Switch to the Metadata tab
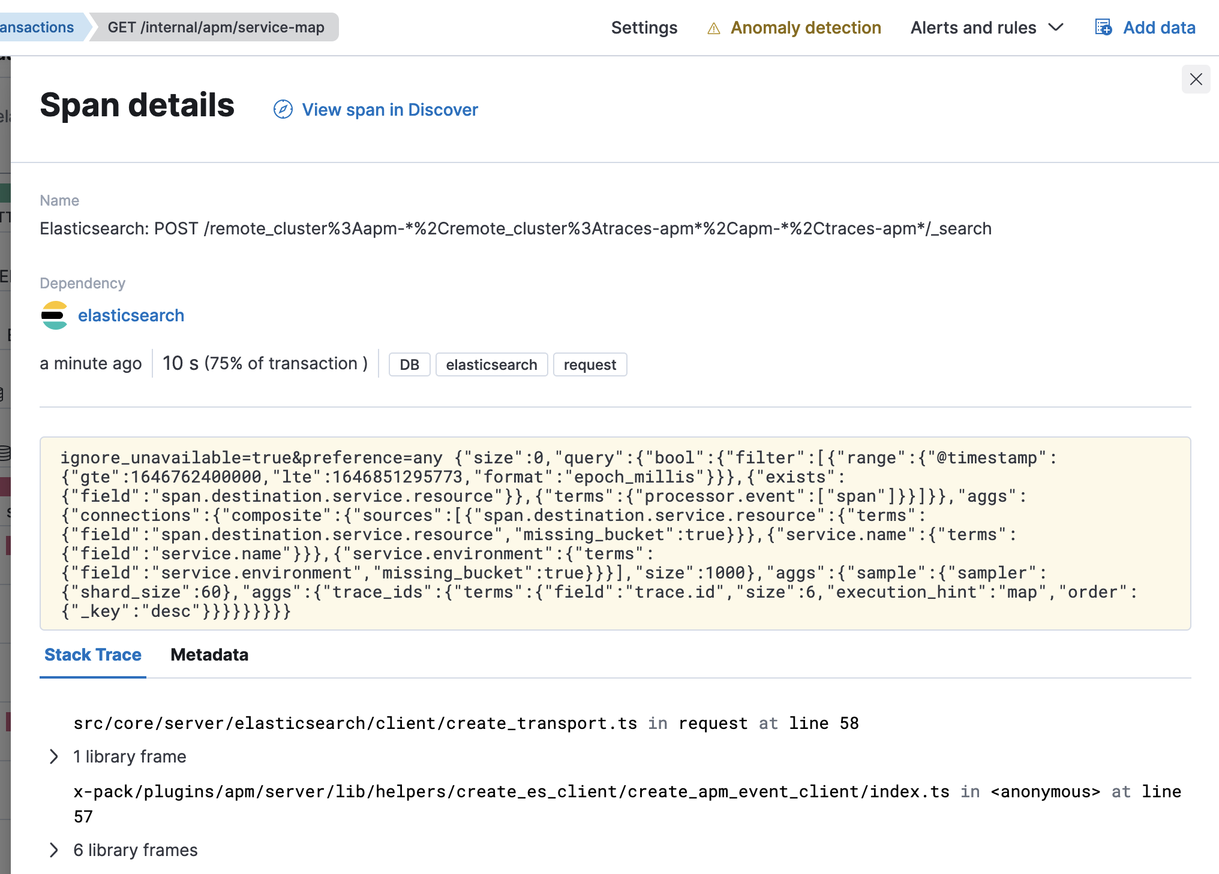The image size is (1219, 874). pos(209,655)
